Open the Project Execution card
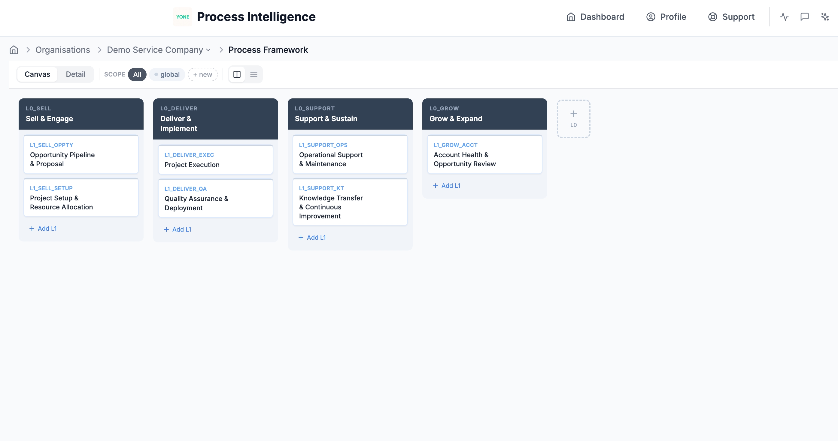The image size is (838, 441). point(215,160)
